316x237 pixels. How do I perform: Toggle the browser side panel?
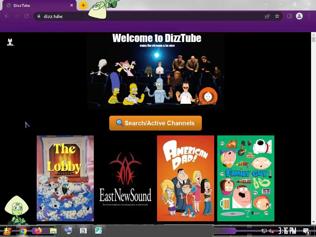coord(289,16)
